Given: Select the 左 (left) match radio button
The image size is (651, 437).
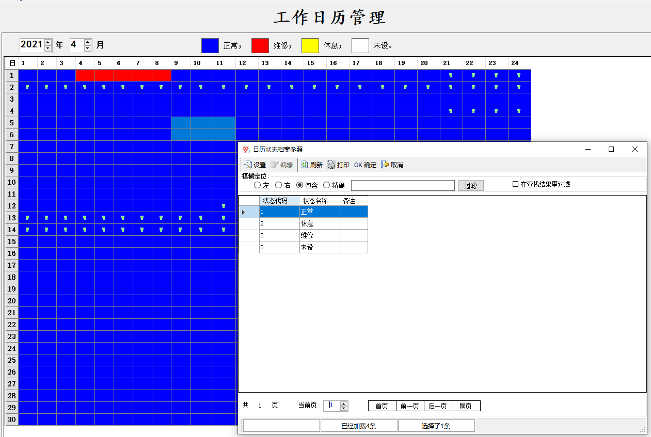Looking at the screenshot, I should click(258, 185).
